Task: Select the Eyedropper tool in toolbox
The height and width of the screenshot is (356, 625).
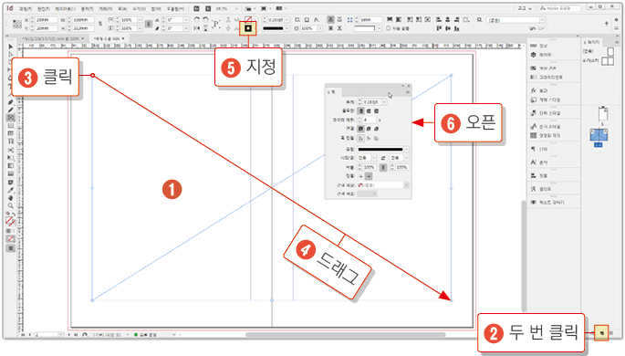Action: pos(11,190)
